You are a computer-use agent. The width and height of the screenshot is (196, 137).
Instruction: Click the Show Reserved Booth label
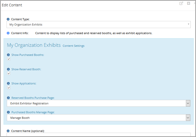[x=26, y=69]
